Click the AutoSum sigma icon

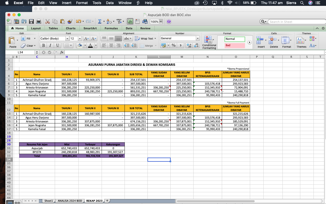click(x=100, y=22)
